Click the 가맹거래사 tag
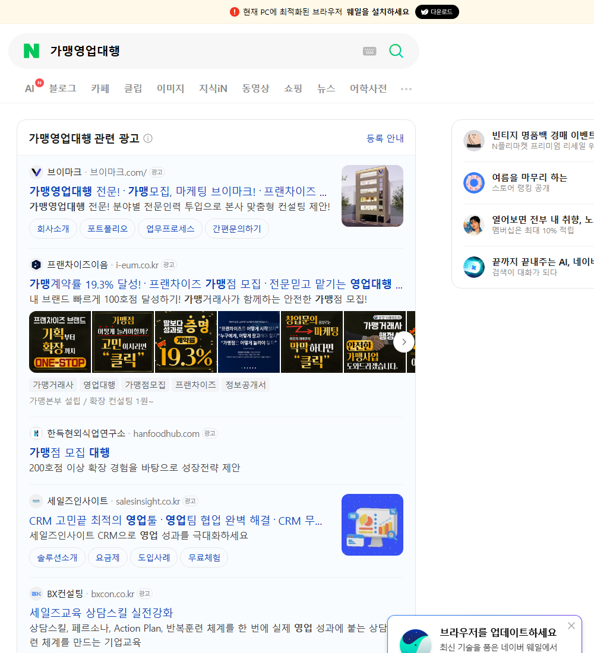594x653 pixels. coord(53,385)
